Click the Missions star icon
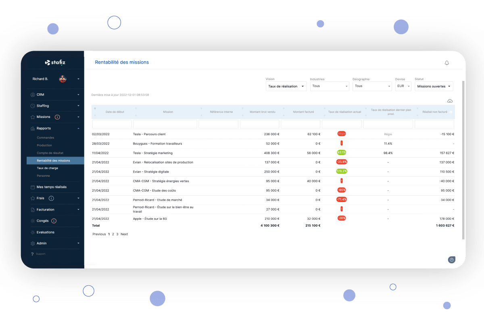Viewport: 484px width, 322px height. point(33,117)
